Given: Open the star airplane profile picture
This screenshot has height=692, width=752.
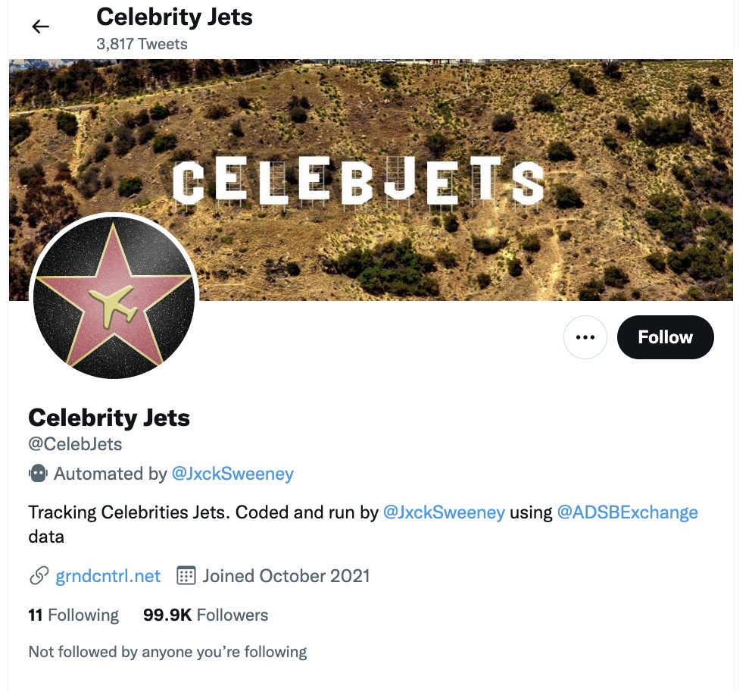Looking at the screenshot, I should click(x=114, y=296).
